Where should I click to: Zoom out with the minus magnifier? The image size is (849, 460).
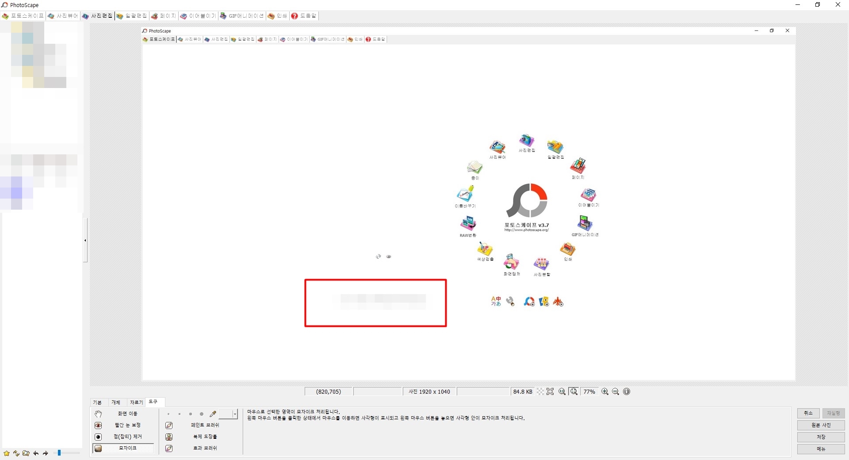[616, 392]
